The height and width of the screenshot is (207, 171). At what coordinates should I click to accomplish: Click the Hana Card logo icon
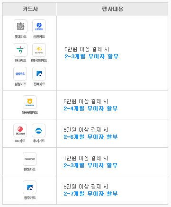pos(20,50)
